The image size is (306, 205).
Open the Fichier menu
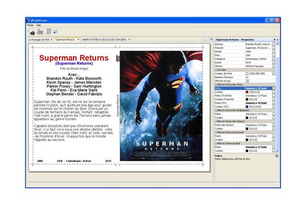30,25
